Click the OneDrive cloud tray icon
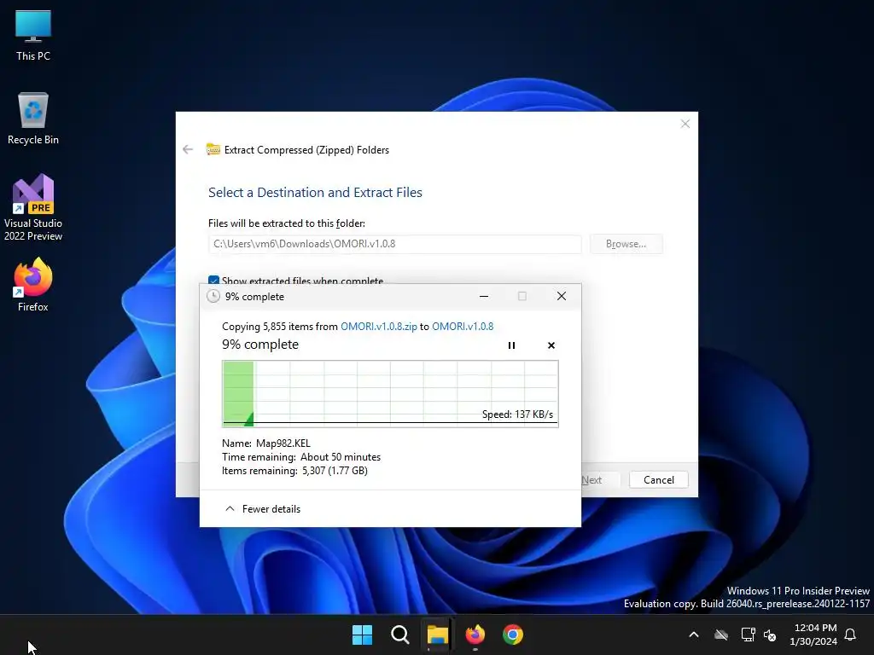 (x=721, y=635)
